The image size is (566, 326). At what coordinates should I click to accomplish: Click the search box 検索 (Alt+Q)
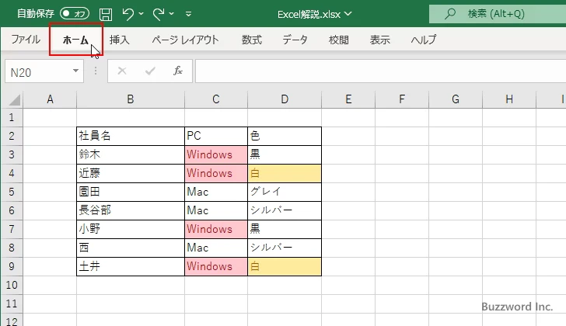[x=498, y=14]
